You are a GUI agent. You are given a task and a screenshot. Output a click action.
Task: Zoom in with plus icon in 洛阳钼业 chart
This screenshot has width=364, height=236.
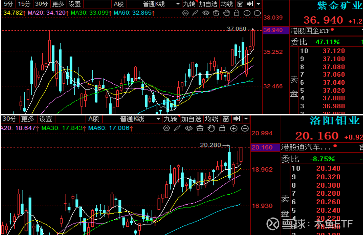[234, 128]
